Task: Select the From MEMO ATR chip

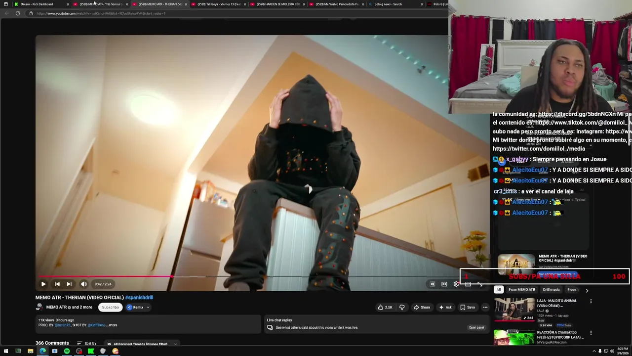Action: coord(521,290)
